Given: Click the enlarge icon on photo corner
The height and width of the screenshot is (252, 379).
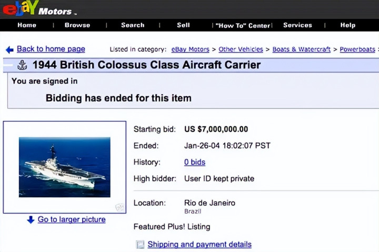Looking at the screenshot, I should [119, 207].
